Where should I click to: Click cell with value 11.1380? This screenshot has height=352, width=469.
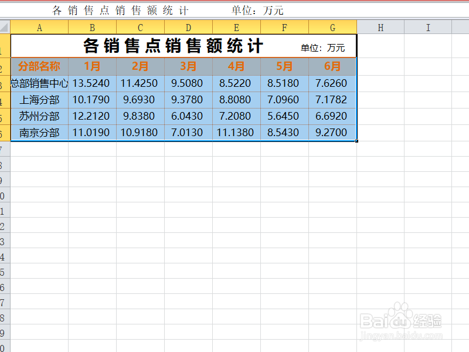(x=237, y=133)
